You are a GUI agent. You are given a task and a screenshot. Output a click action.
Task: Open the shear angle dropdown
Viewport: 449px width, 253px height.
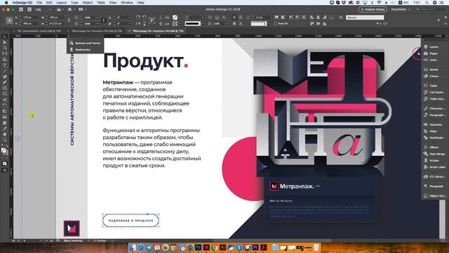click(x=130, y=23)
